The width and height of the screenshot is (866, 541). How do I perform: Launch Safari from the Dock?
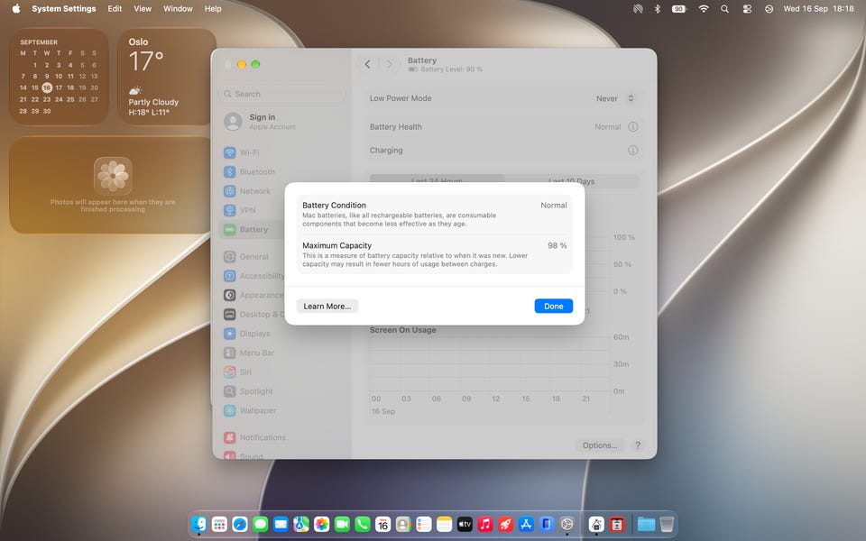click(240, 524)
